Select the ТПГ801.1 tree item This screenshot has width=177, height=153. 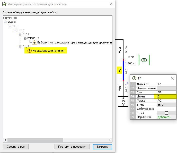[33, 39]
